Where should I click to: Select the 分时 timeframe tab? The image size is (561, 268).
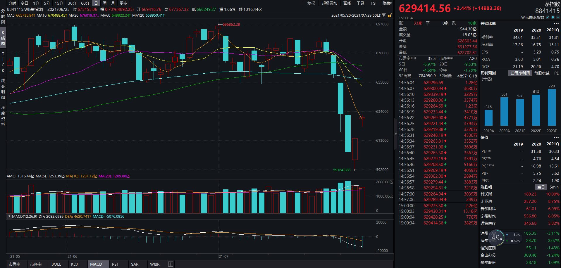point(12,3)
